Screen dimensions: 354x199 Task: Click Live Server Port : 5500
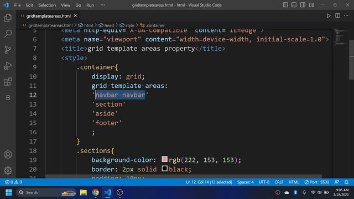(316, 182)
